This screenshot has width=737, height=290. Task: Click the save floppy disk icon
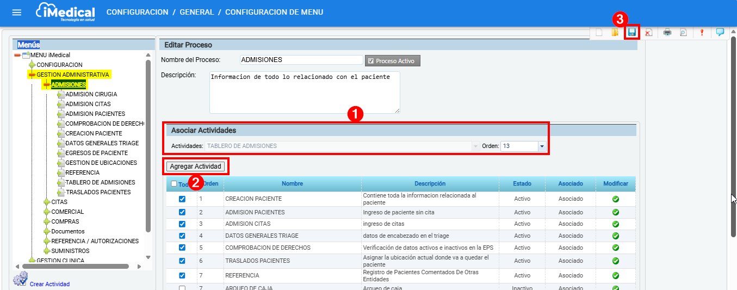coord(632,33)
